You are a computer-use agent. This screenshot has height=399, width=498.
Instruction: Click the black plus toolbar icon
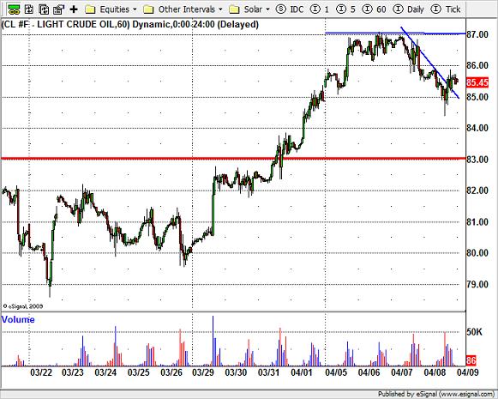[74, 9]
